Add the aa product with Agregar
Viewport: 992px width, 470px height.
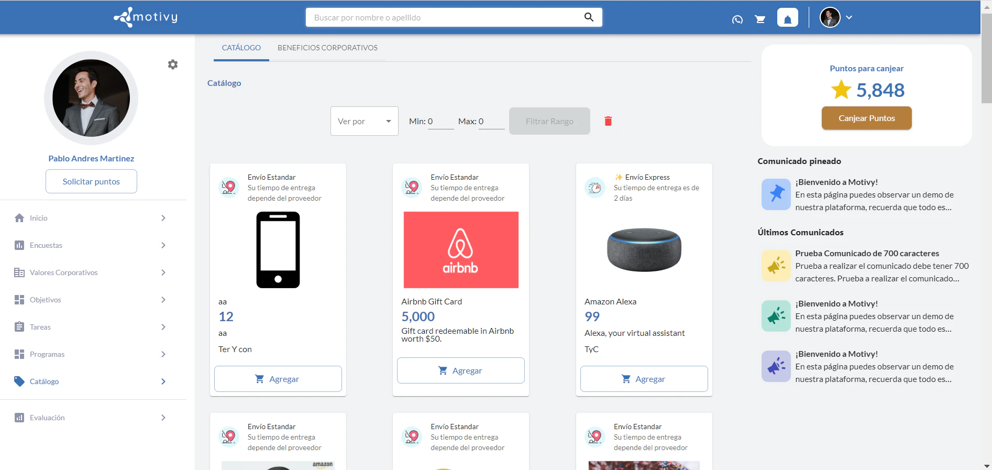[x=278, y=379]
